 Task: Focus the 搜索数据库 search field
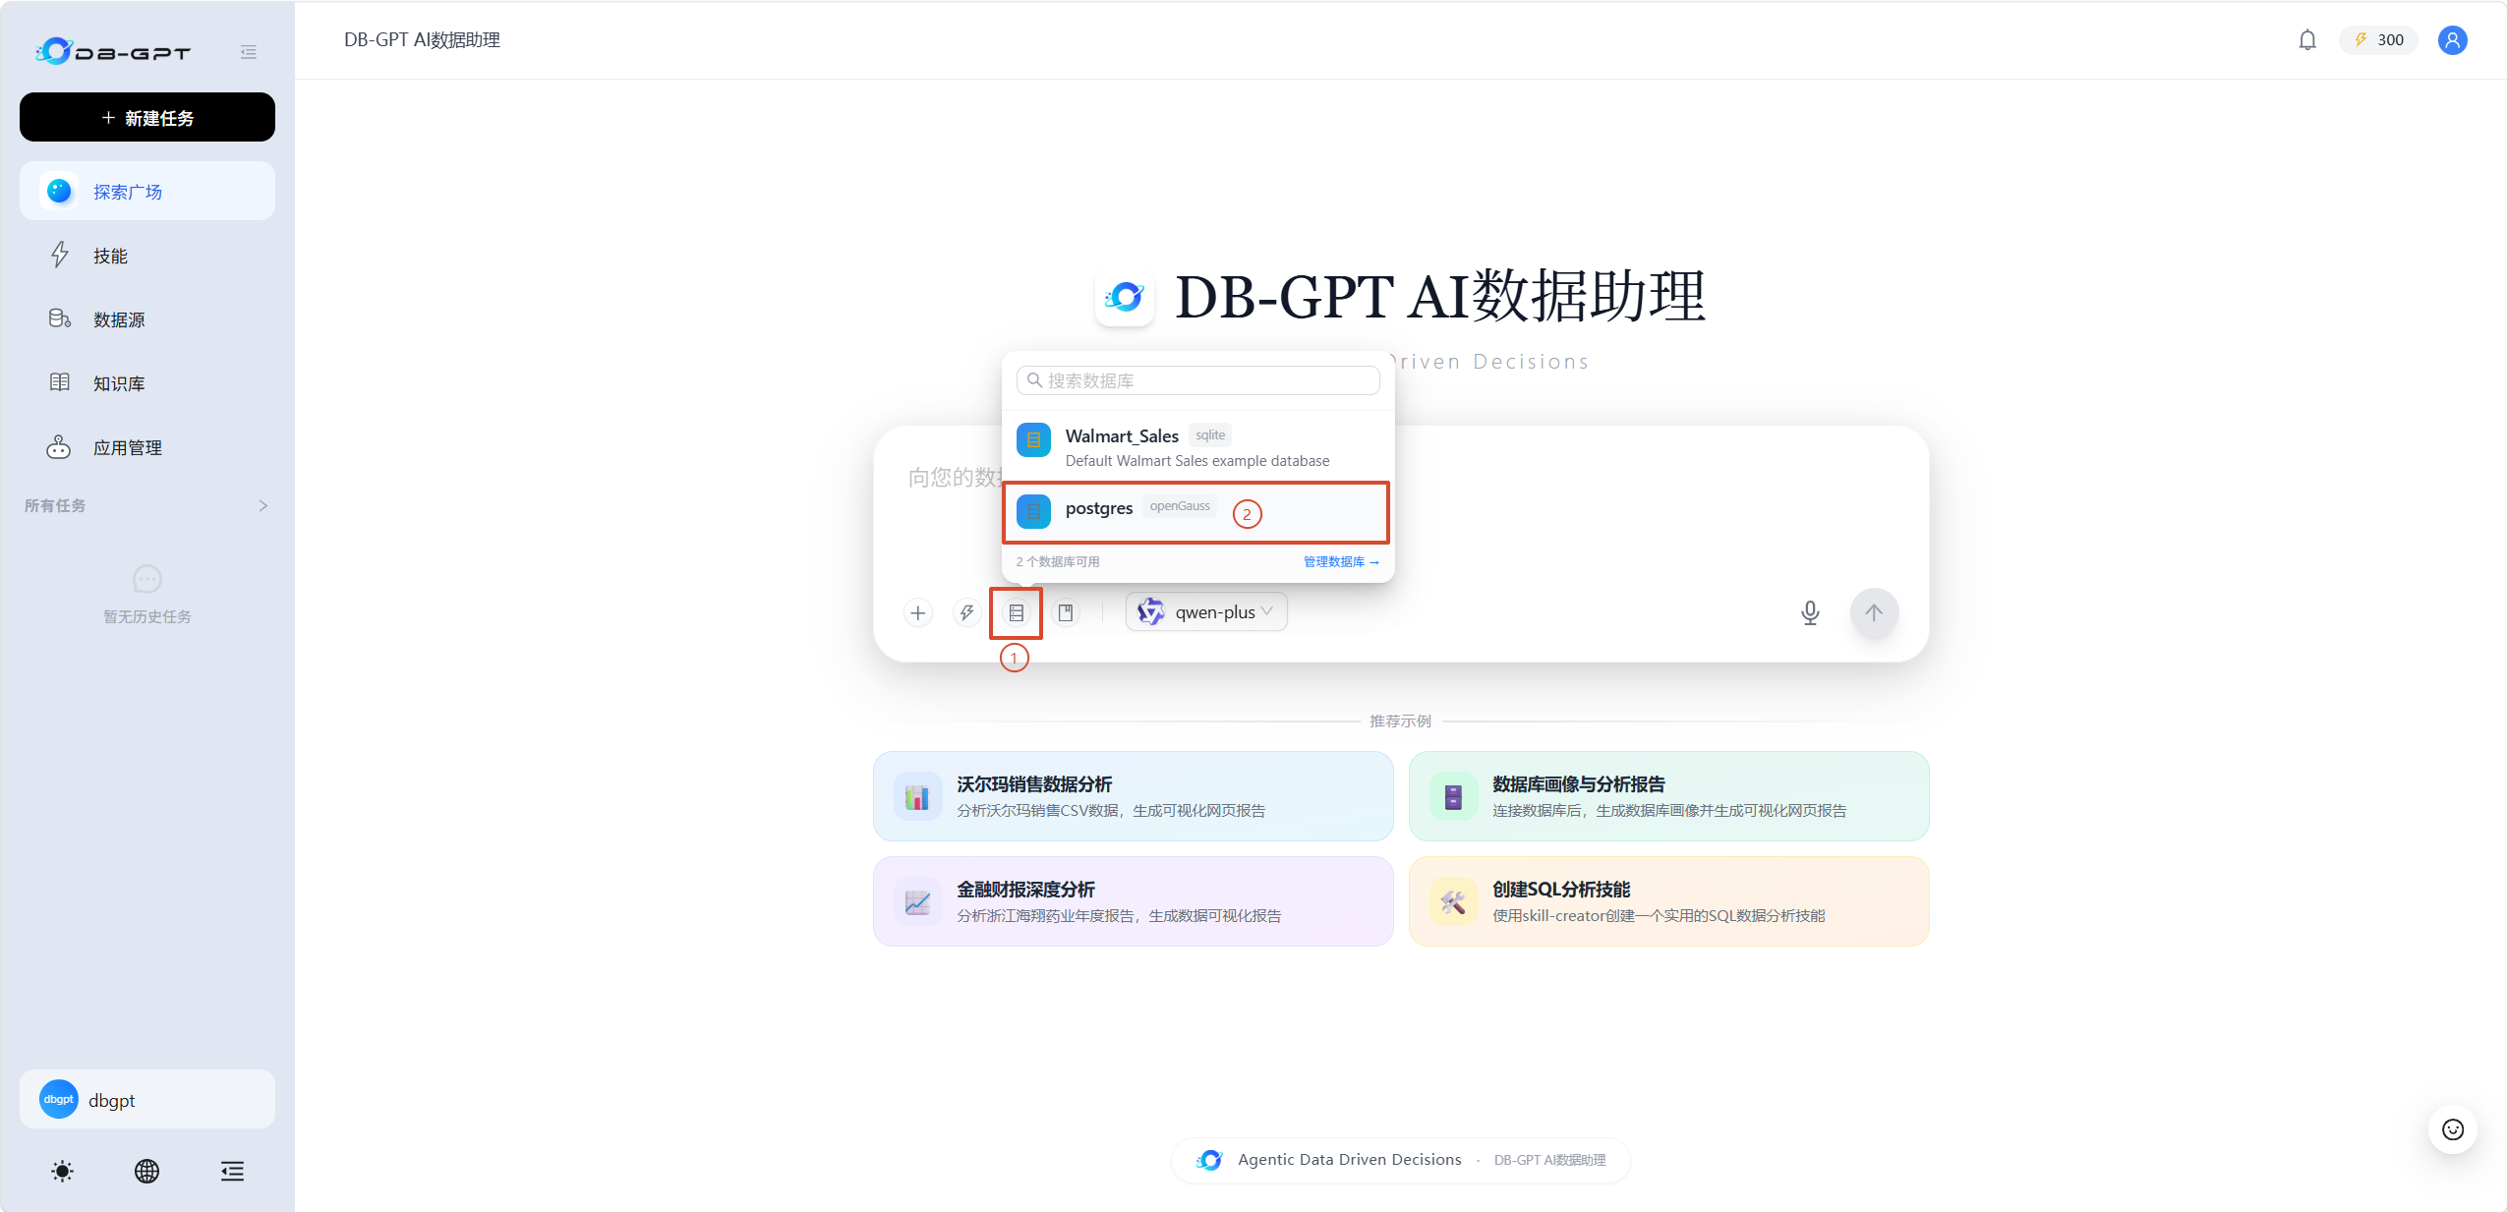pos(1197,380)
